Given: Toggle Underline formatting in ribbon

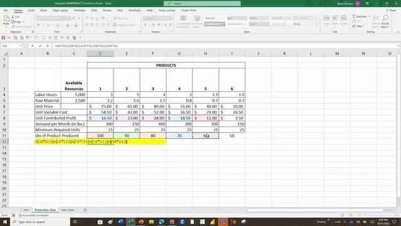Looking at the screenshot, I should 48,25.
